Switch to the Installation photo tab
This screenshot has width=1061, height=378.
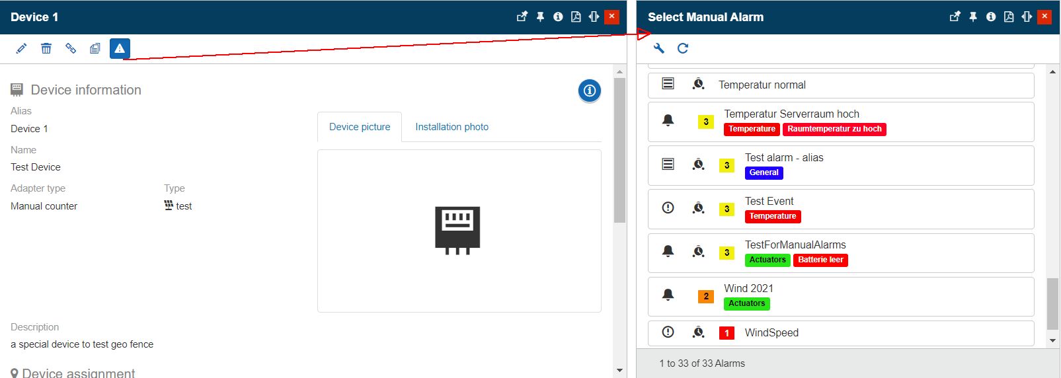tap(452, 127)
